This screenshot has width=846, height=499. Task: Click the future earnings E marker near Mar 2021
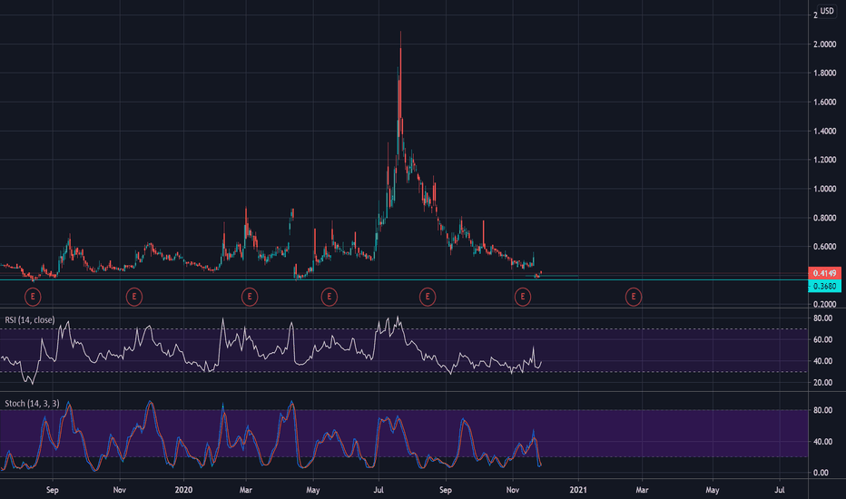point(634,297)
